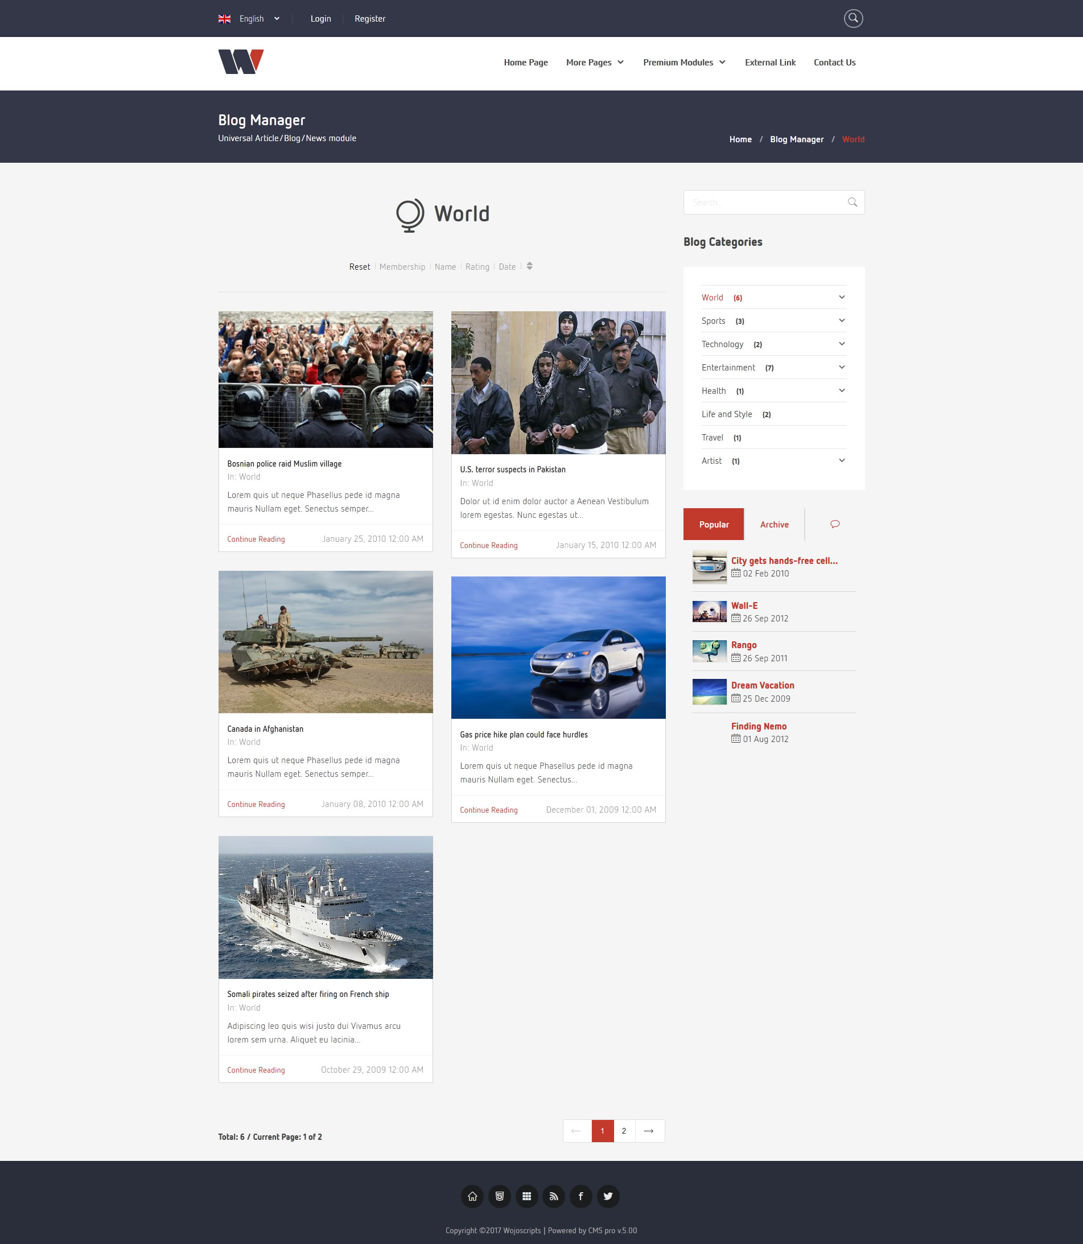Open the popular post City gets hands-free cell
This screenshot has height=1244, width=1083.
point(784,561)
